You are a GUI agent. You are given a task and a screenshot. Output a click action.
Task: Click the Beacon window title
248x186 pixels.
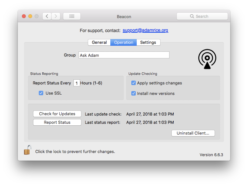[124, 17]
